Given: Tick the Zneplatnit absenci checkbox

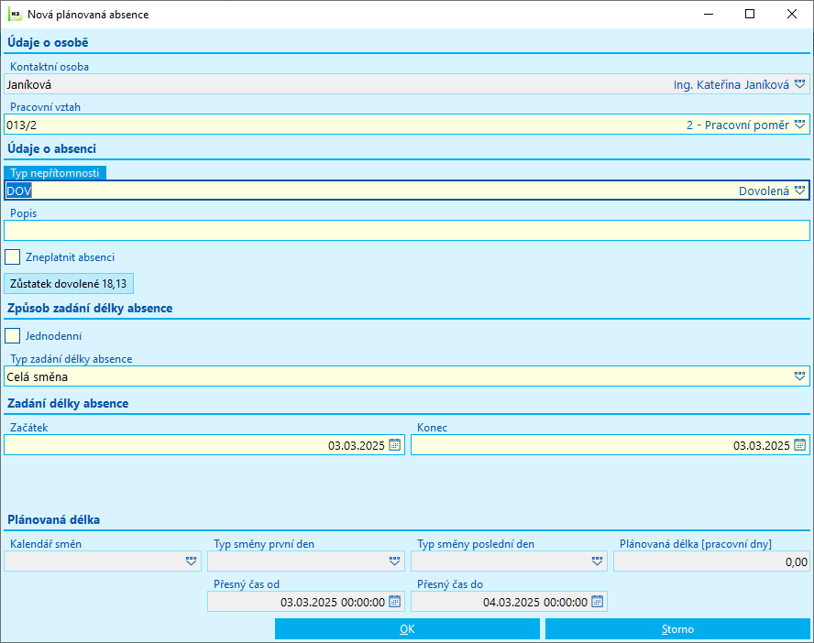Looking at the screenshot, I should coord(13,257).
